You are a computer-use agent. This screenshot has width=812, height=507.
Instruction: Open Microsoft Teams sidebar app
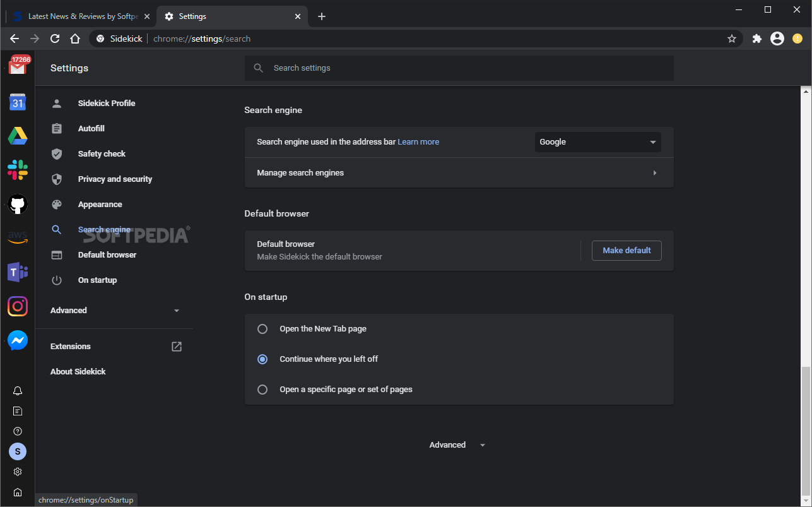click(18, 272)
